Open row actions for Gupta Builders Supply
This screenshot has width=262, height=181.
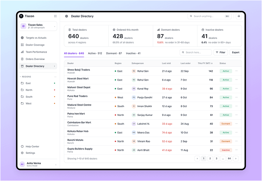coord(236,150)
